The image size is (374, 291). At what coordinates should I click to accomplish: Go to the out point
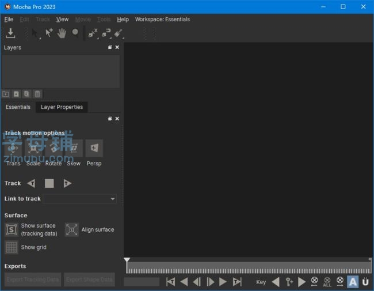pyautogui.click(x=237, y=282)
